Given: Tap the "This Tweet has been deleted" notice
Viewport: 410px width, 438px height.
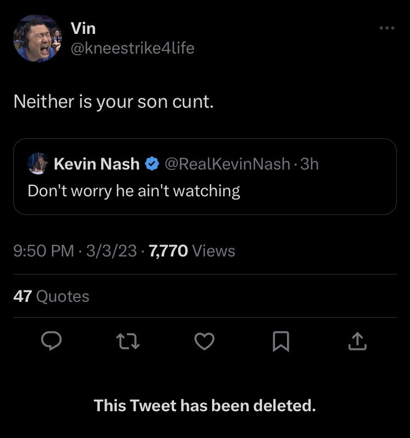Looking at the screenshot, I should (x=205, y=406).
